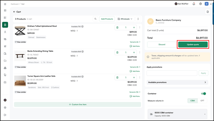Image resolution: width=214 pixels, height=121 pixels.
Task: Expand Variants (5) for Banks Dining Table
Action: (x=135, y=67)
